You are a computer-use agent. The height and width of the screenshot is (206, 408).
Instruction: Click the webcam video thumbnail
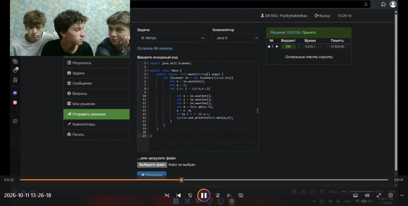pos(70,28)
